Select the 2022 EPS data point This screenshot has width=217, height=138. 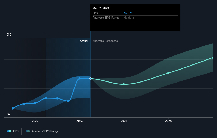[35, 103]
